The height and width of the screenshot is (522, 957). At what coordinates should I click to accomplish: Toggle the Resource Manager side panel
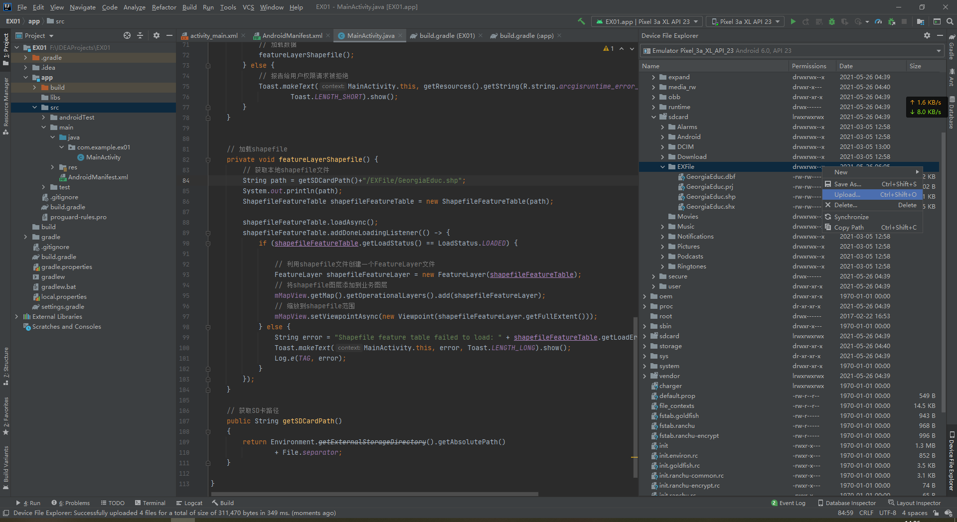5,106
